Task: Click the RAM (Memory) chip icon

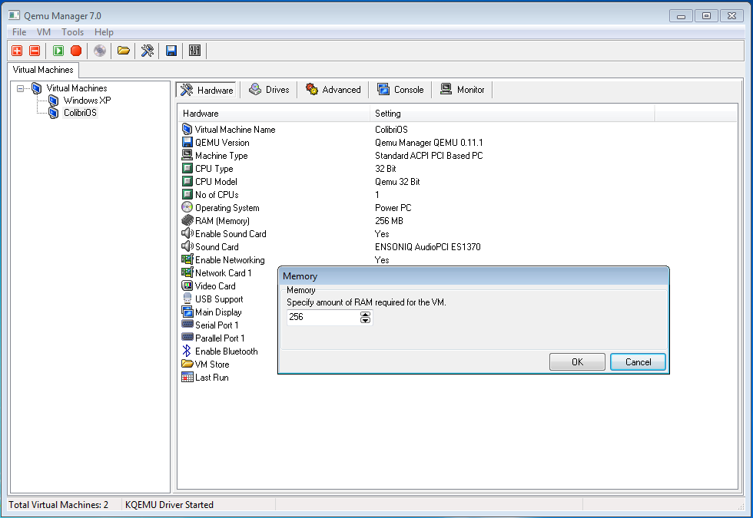Action: pos(187,221)
